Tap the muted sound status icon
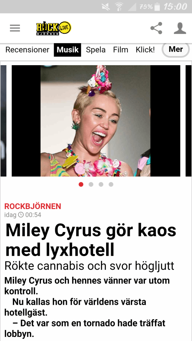This screenshot has width=192, height=341. (x=106, y=7)
